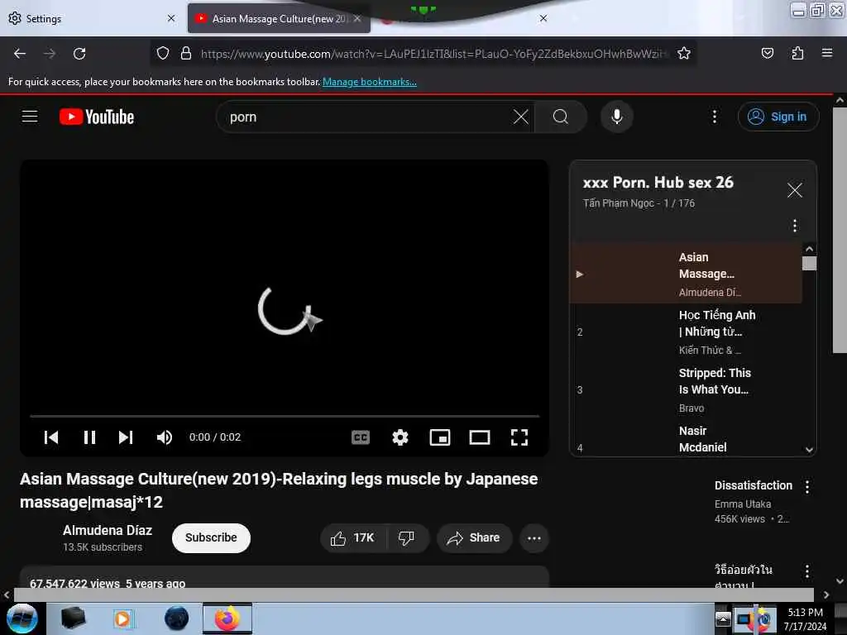The height and width of the screenshot is (635, 847).
Task: Open options for the Thai-titled recommendation
Action: click(807, 571)
